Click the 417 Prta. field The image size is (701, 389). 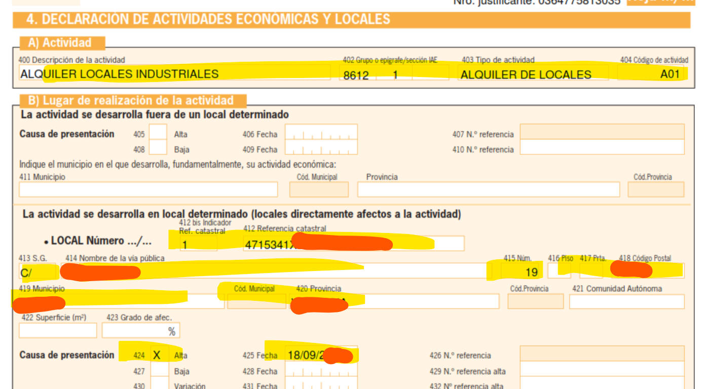coord(591,271)
